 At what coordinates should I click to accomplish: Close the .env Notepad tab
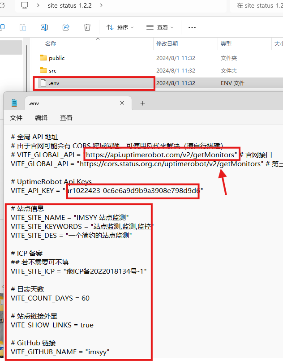pos(122,103)
